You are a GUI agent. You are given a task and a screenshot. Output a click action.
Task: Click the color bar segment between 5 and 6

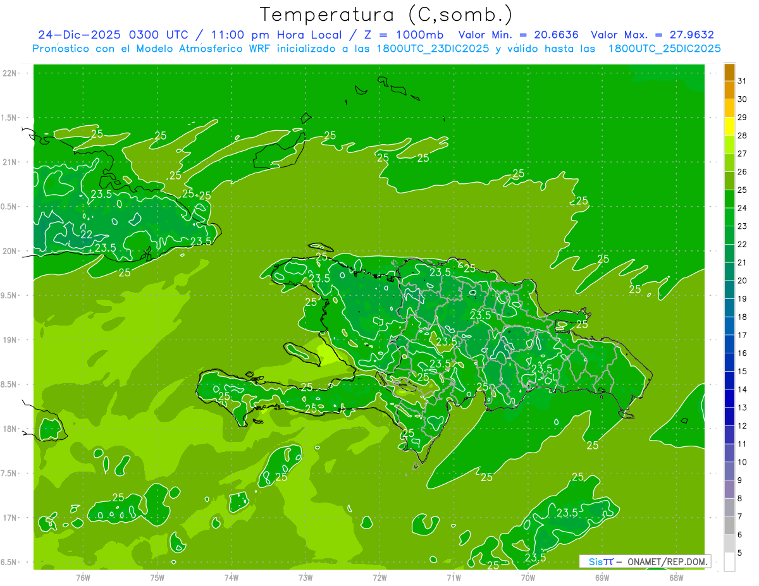coord(729,544)
